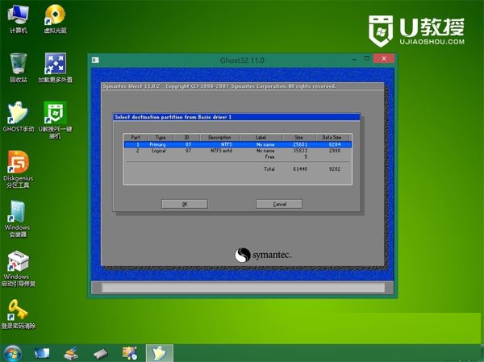Launch Windows 安装器 shortcut
484x362 pixels.
tap(17, 218)
